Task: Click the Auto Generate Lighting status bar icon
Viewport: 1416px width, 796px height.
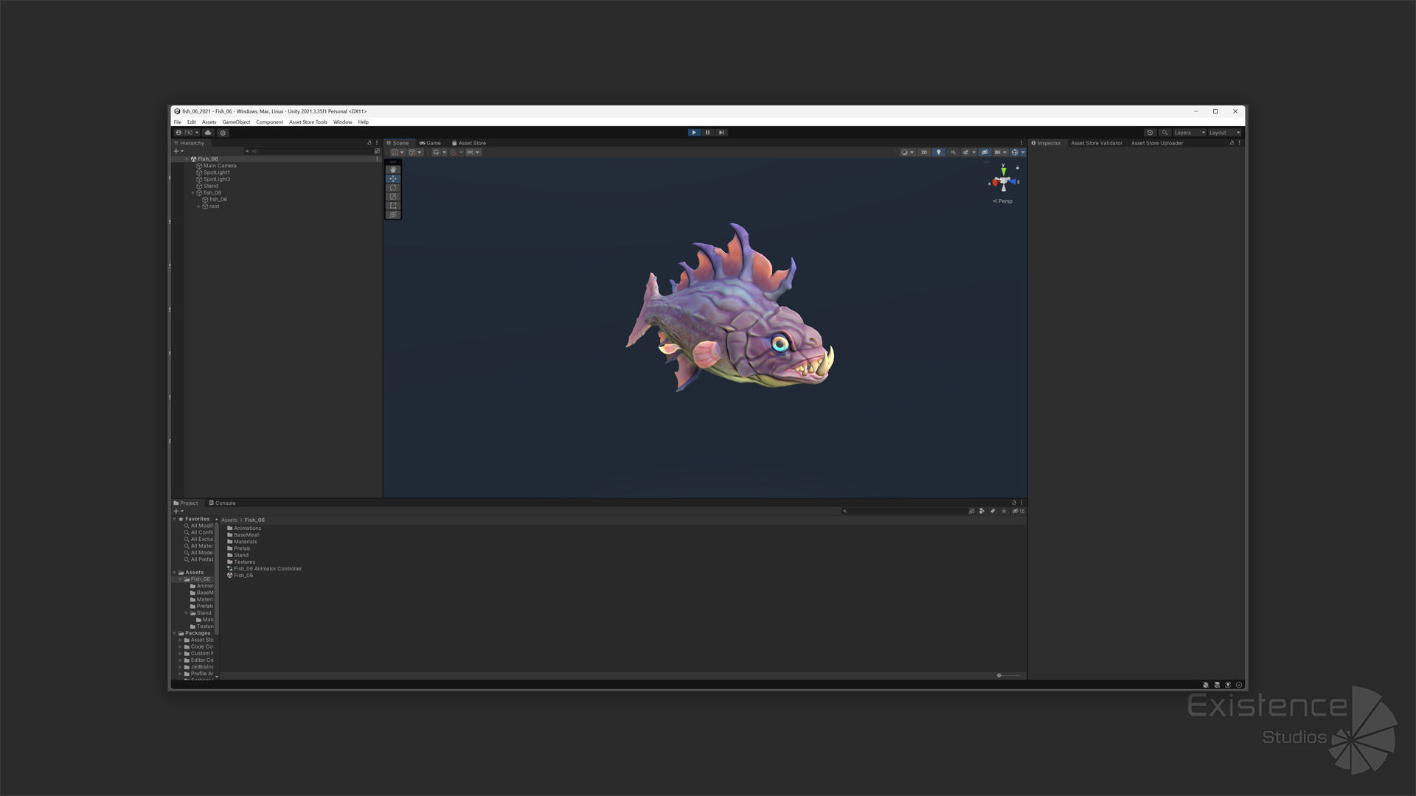Action: coord(1228,685)
